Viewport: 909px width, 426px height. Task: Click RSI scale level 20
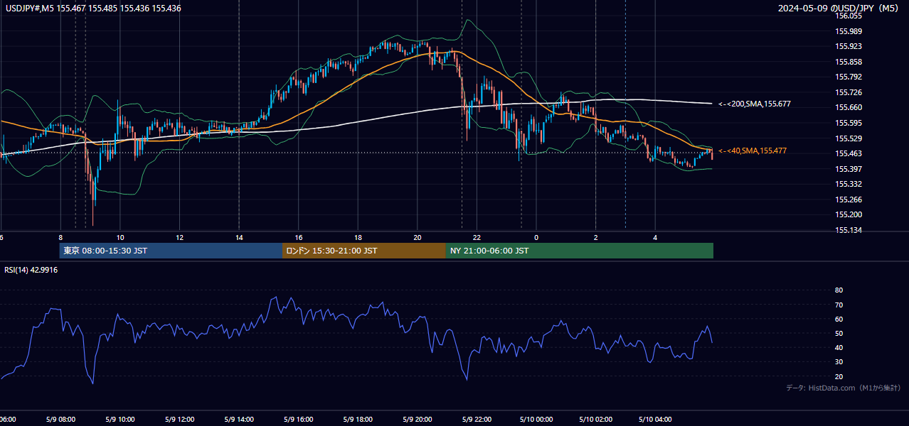point(839,376)
